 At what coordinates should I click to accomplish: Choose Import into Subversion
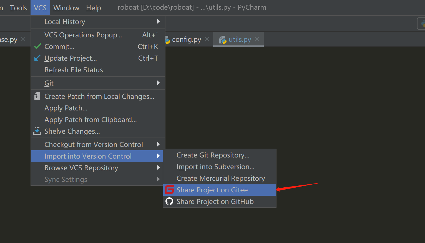[220, 167]
